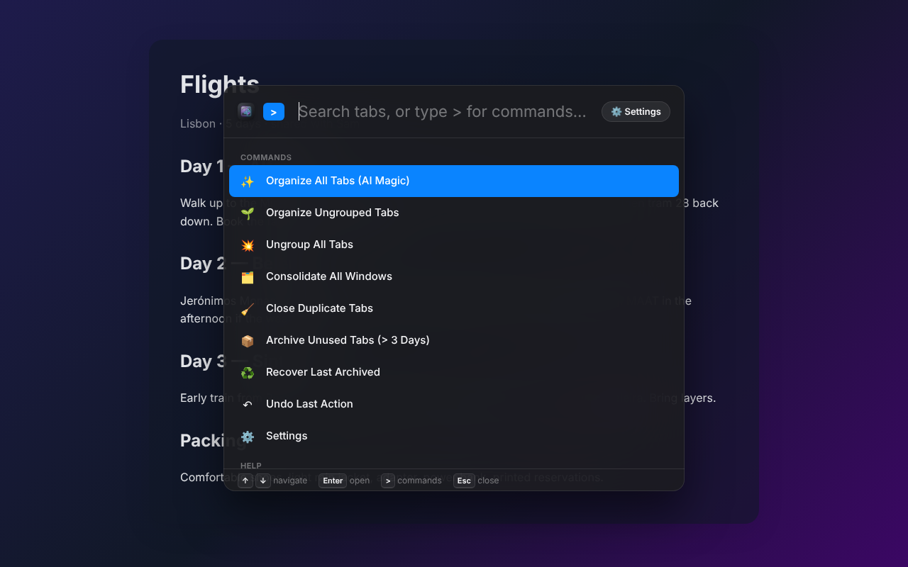Open the Settings row in the commands list
The width and height of the screenshot is (908, 567).
click(454, 436)
